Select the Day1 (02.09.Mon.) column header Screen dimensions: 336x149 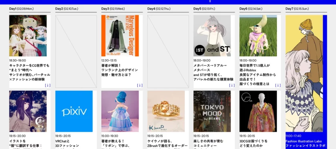(x=21, y=9)
